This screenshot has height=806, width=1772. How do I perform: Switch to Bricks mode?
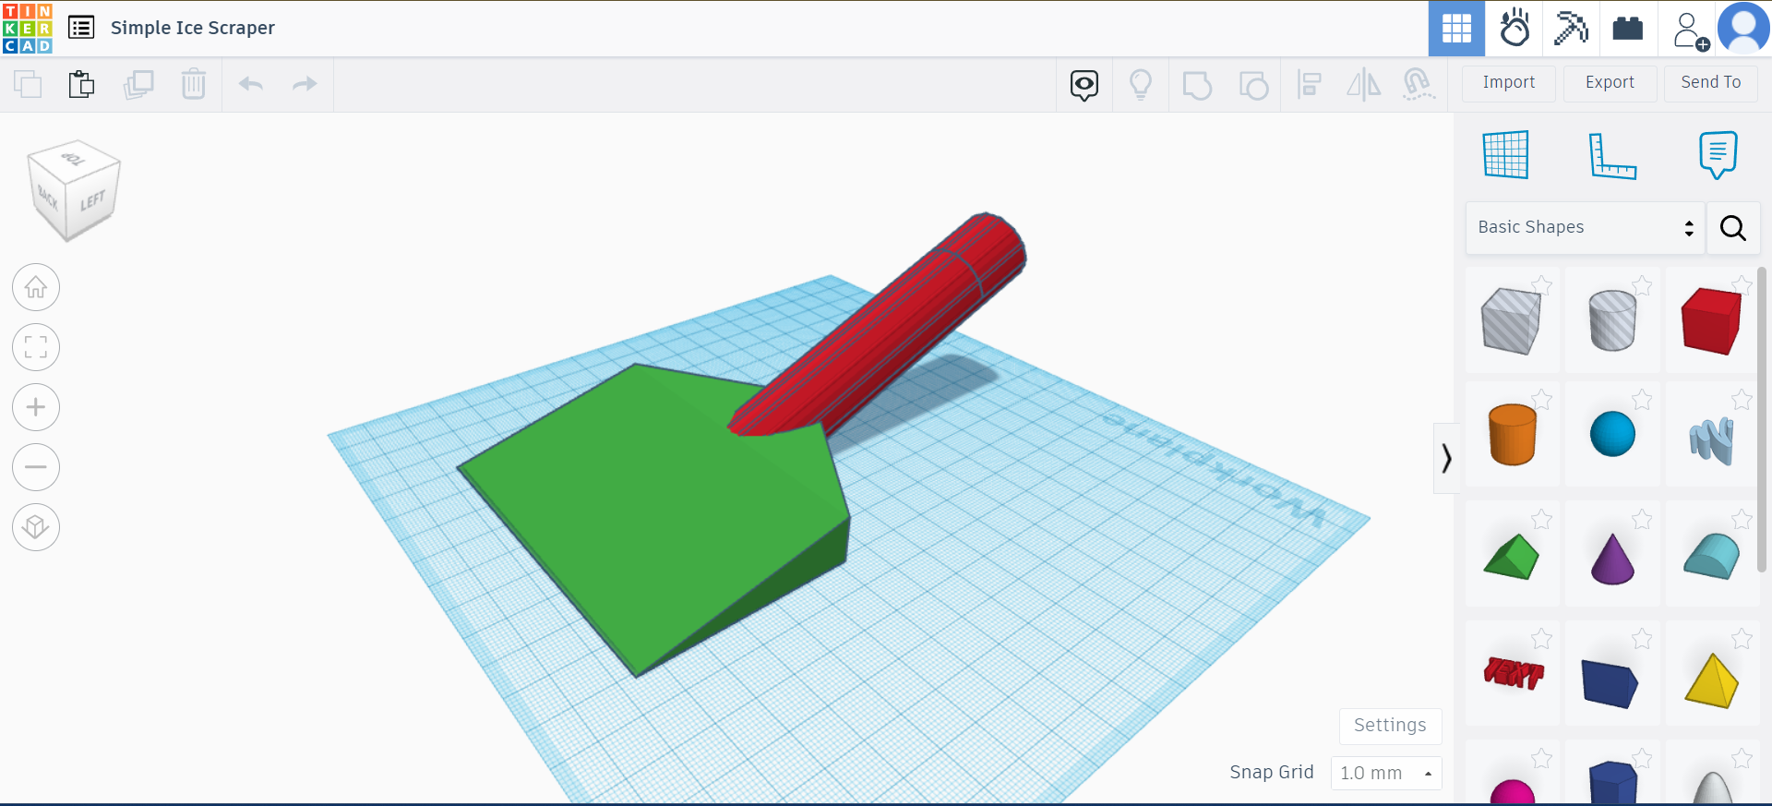(x=1628, y=29)
